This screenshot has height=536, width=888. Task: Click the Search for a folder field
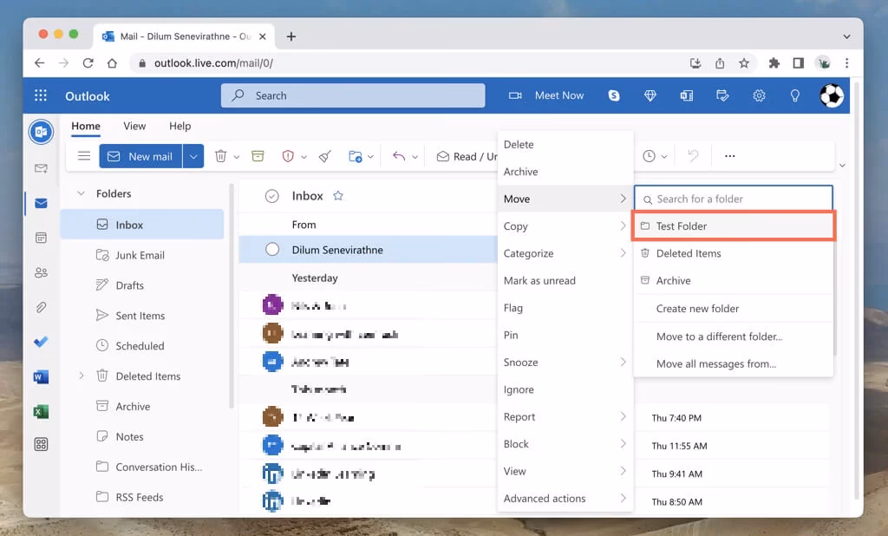tap(733, 198)
